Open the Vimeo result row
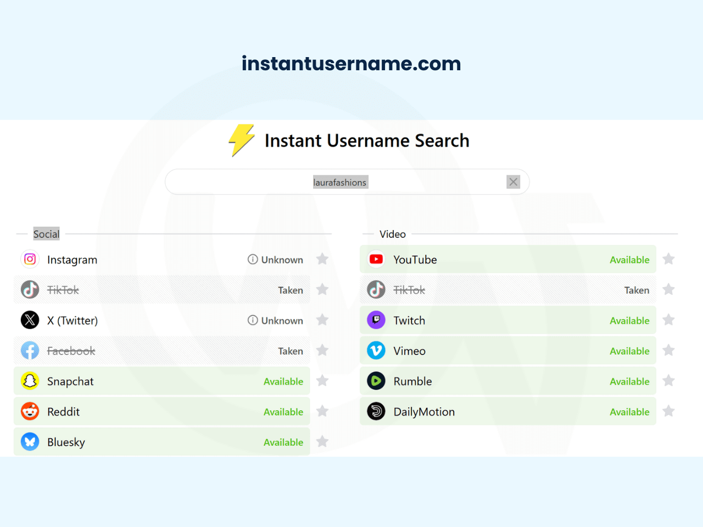The height and width of the screenshot is (527, 703). (508, 350)
